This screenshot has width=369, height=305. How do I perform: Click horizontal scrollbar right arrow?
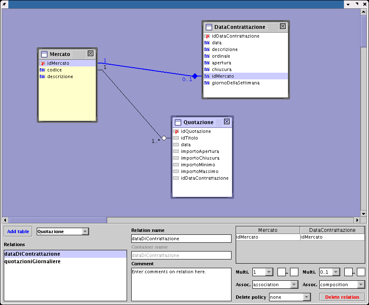tap(357, 220)
